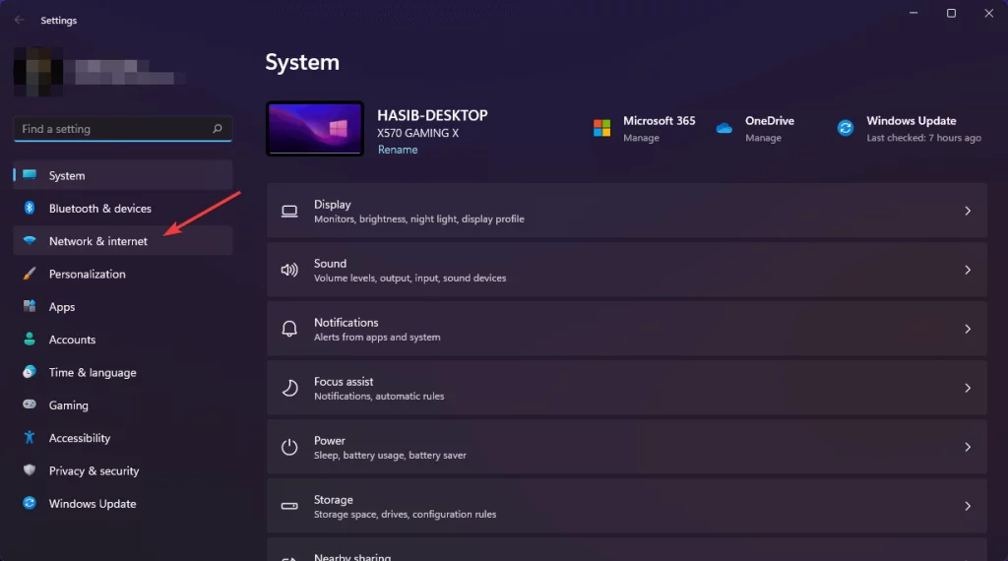
Task: Click 'Notifications, automatic rules' description
Action: (379, 397)
